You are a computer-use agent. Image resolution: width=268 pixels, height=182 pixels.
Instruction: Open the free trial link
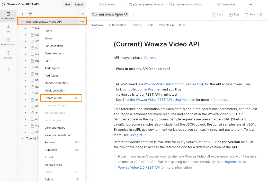coord(196,84)
